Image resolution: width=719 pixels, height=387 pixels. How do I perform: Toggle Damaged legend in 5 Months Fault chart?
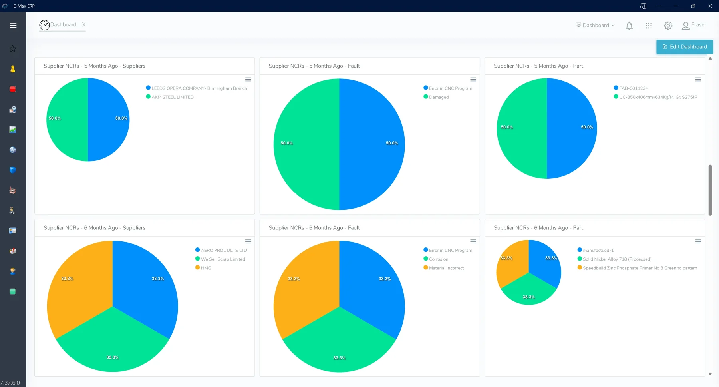click(x=436, y=97)
